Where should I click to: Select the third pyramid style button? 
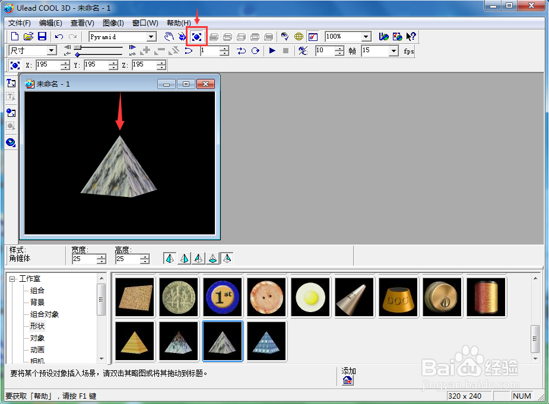coord(198,259)
